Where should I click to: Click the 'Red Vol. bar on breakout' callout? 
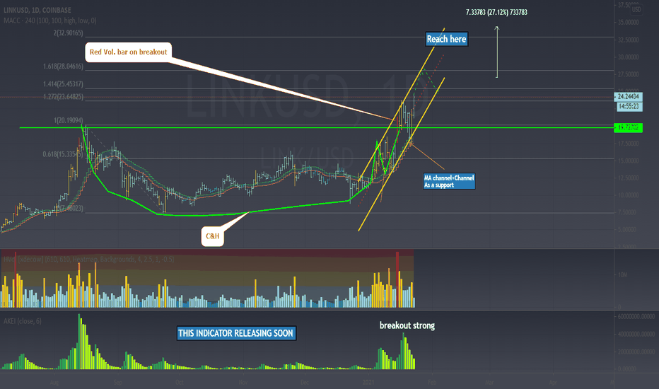128,52
